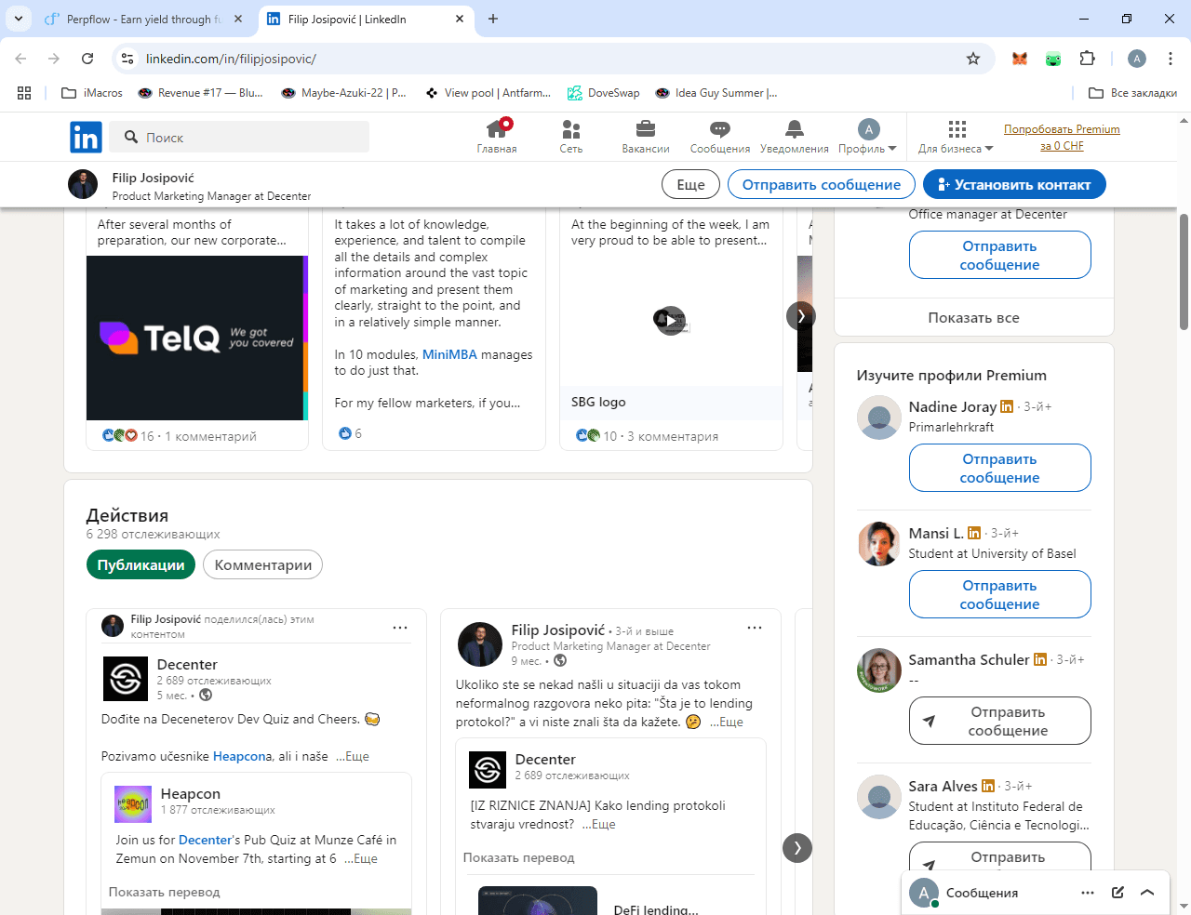Open the Сеть network icon
This screenshot has width=1191, height=915.
tap(571, 137)
